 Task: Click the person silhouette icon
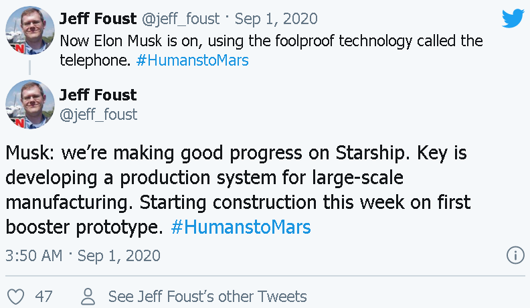click(x=88, y=296)
